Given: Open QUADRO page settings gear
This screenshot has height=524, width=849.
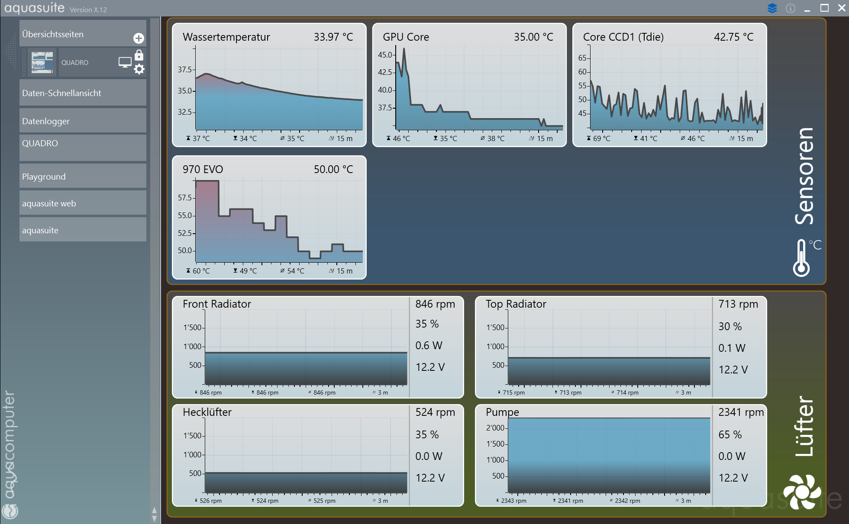Looking at the screenshot, I should pos(139,69).
